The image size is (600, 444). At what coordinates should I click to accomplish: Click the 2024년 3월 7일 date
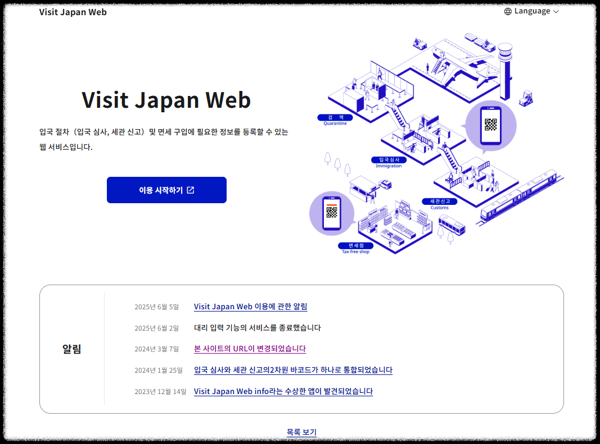156,349
